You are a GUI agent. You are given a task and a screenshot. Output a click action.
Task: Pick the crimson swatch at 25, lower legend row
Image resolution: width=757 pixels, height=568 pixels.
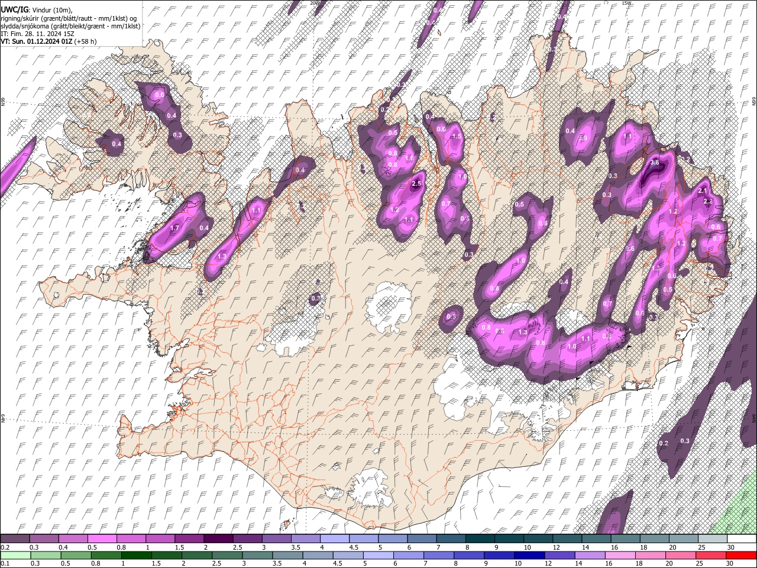pos(711,555)
